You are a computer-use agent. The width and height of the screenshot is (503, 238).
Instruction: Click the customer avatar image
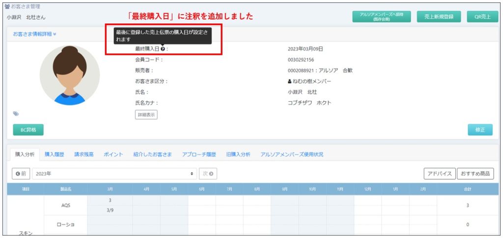(70, 75)
